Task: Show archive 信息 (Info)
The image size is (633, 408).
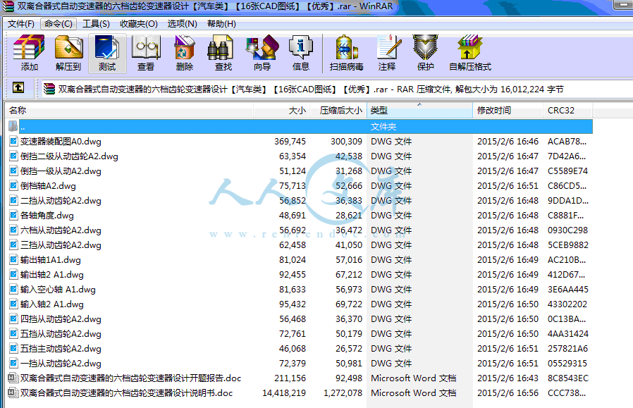Action: (301, 54)
